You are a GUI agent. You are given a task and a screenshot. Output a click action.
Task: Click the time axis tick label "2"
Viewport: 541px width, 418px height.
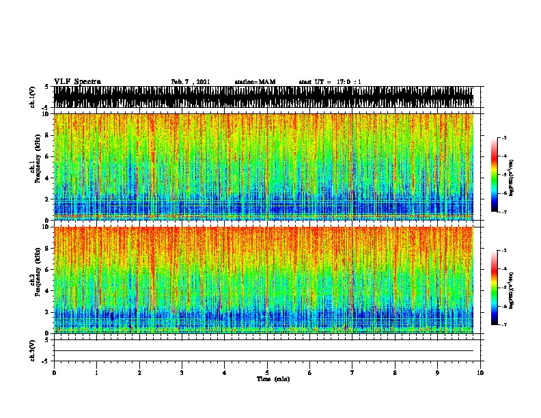pyautogui.click(x=139, y=372)
